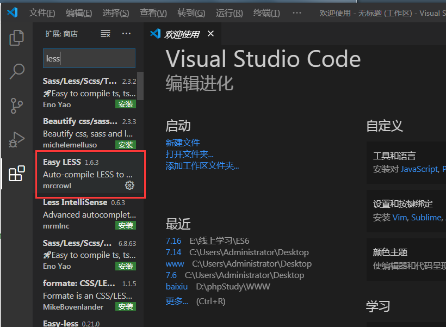Open extensions panel more actions menu
Image resolution: width=446 pixels, height=327 pixels.
pos(126,34)
